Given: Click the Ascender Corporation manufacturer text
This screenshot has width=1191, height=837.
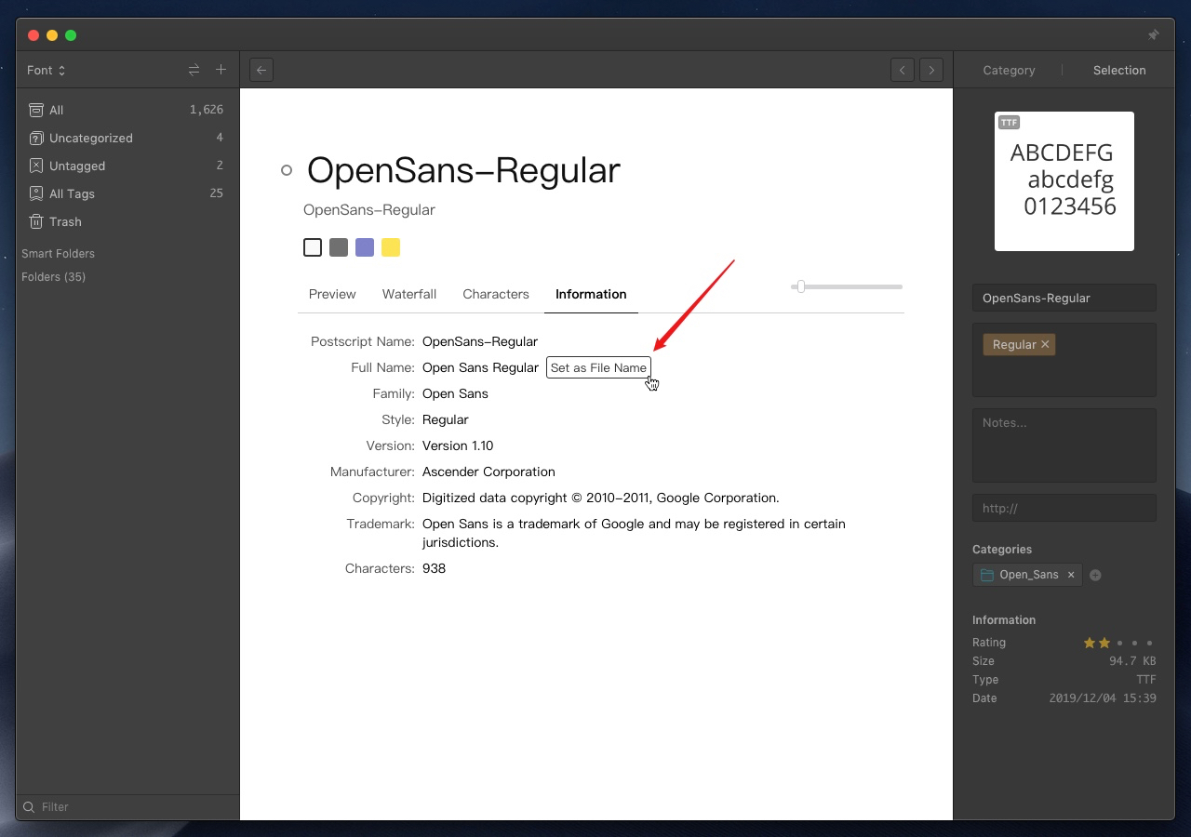Looking at the screenshot, I should pyautogui.click(x=488, y=472).
